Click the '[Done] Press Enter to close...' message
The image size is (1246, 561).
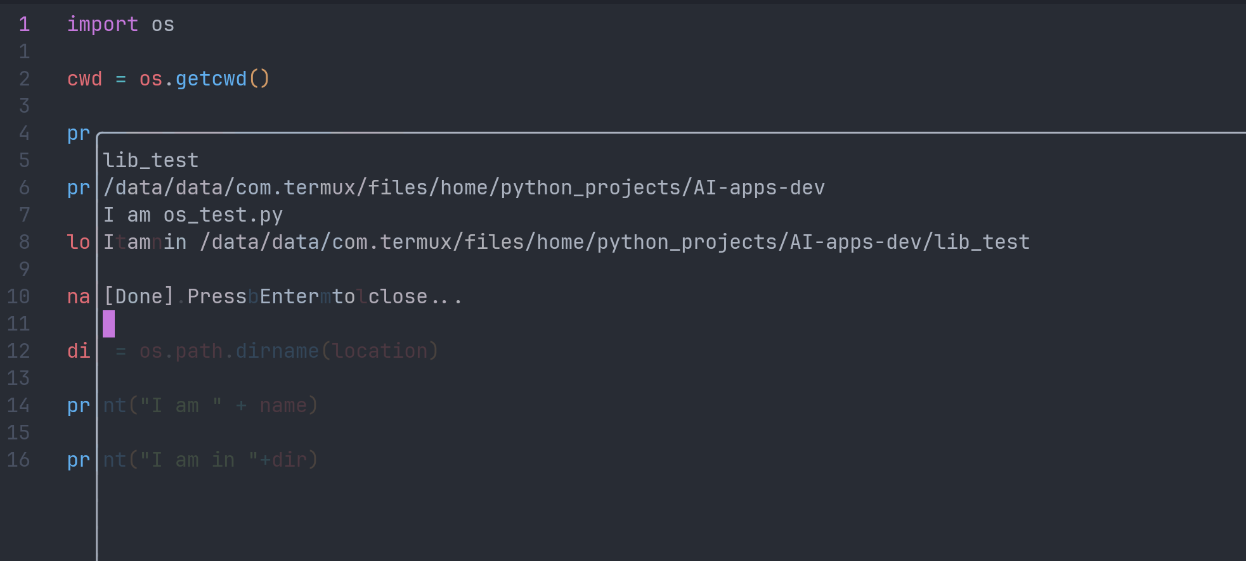click(283, 296)
